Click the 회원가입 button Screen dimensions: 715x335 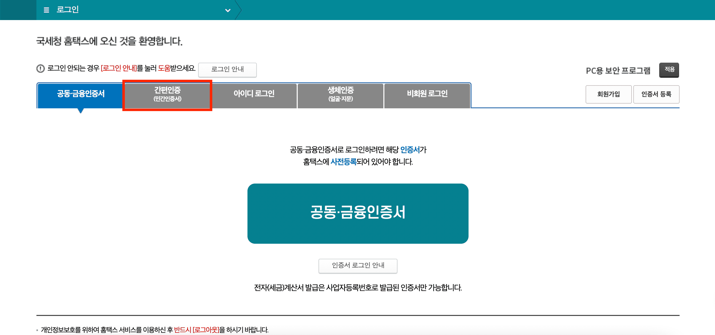[608, 94]
